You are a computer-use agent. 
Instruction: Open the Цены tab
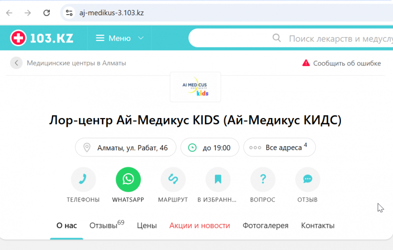[147, 225]
